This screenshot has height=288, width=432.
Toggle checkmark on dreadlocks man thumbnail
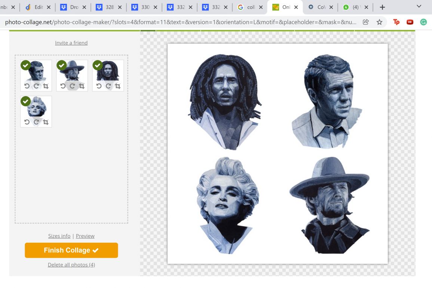(98, 65)
